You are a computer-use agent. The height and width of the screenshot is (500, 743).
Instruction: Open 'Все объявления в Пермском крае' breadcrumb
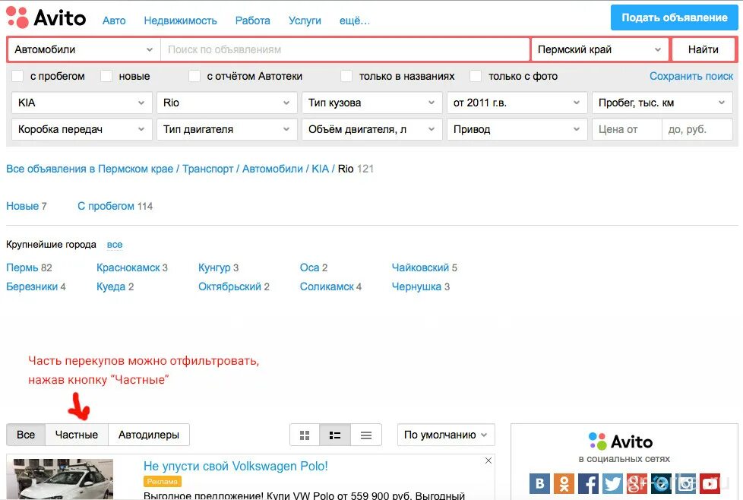[x=90, y=169]
